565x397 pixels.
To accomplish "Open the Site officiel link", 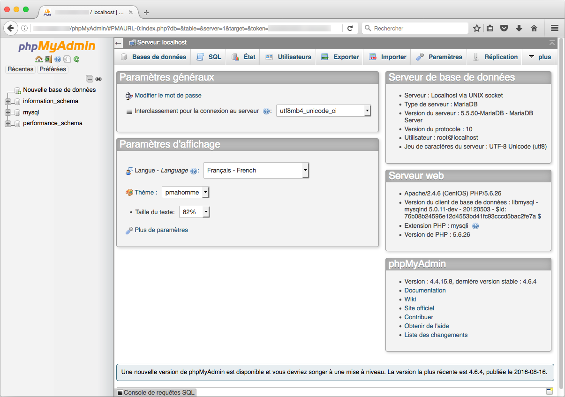I will pos(419,308).
